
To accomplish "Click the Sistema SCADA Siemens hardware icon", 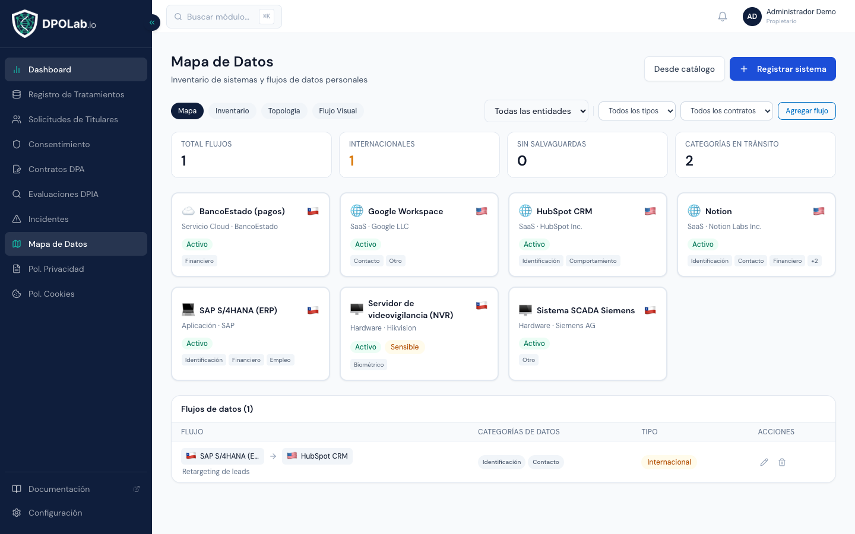I will [525, 310].
